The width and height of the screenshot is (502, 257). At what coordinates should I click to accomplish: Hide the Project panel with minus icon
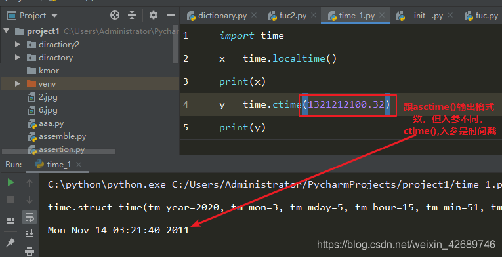(171, 15)
